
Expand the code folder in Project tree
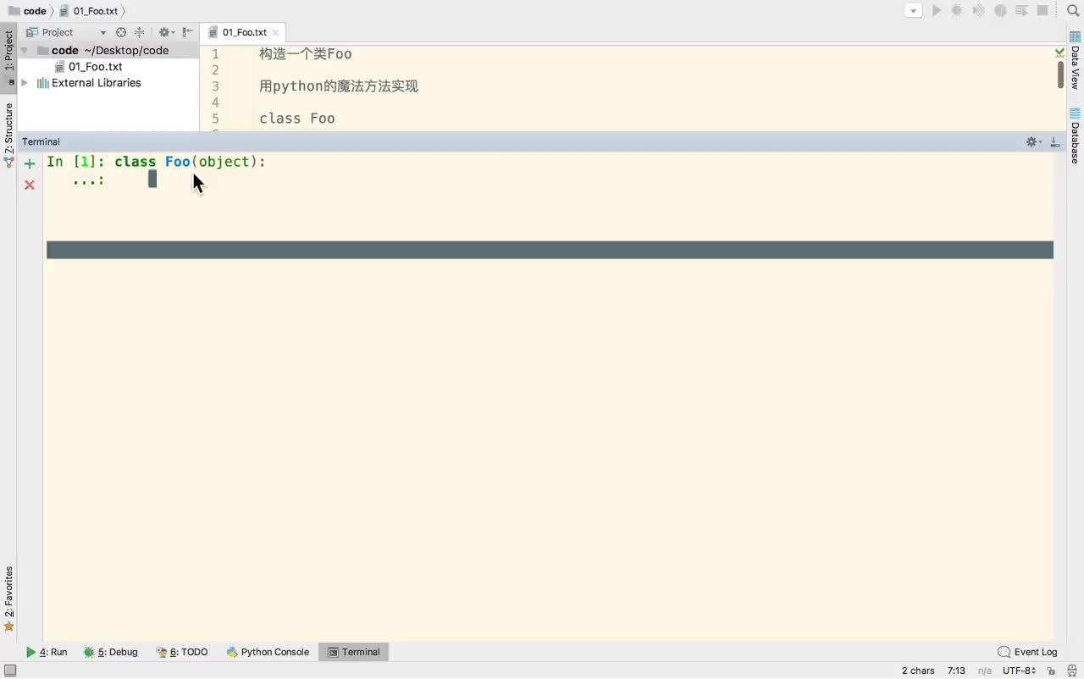[24, 50]
